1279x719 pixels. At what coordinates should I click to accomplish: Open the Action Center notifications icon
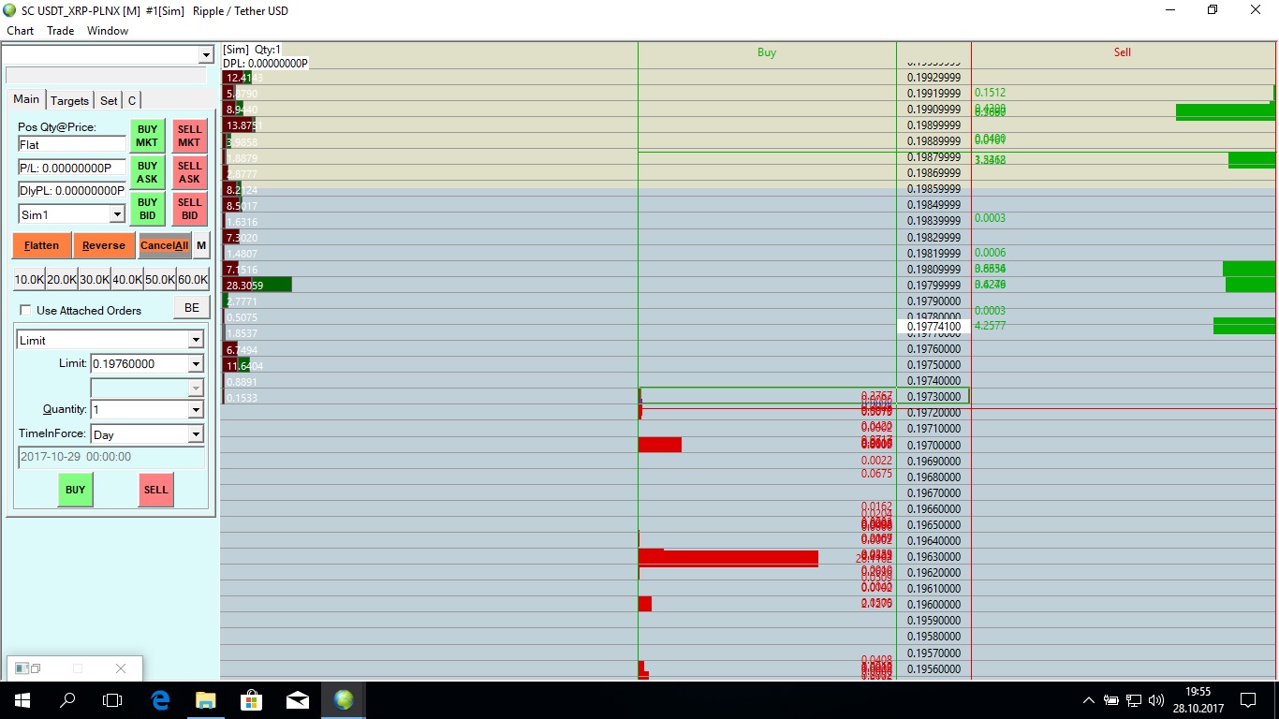[1248, 700]
